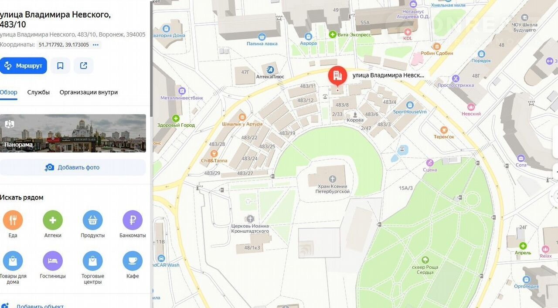Open the Гостиницы bed icon
This screenshot has width=558, height=308.
point(53,261)
